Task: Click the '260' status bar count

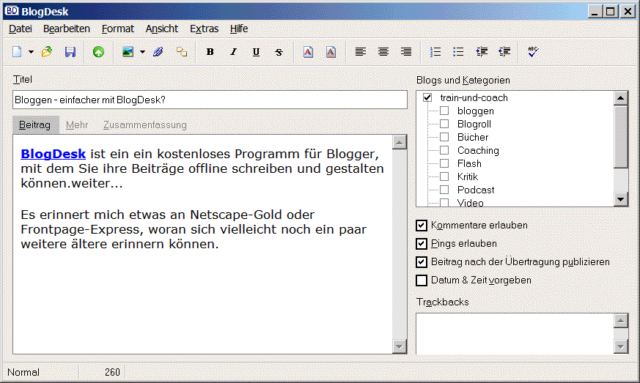Action: (x=112, y=372)
